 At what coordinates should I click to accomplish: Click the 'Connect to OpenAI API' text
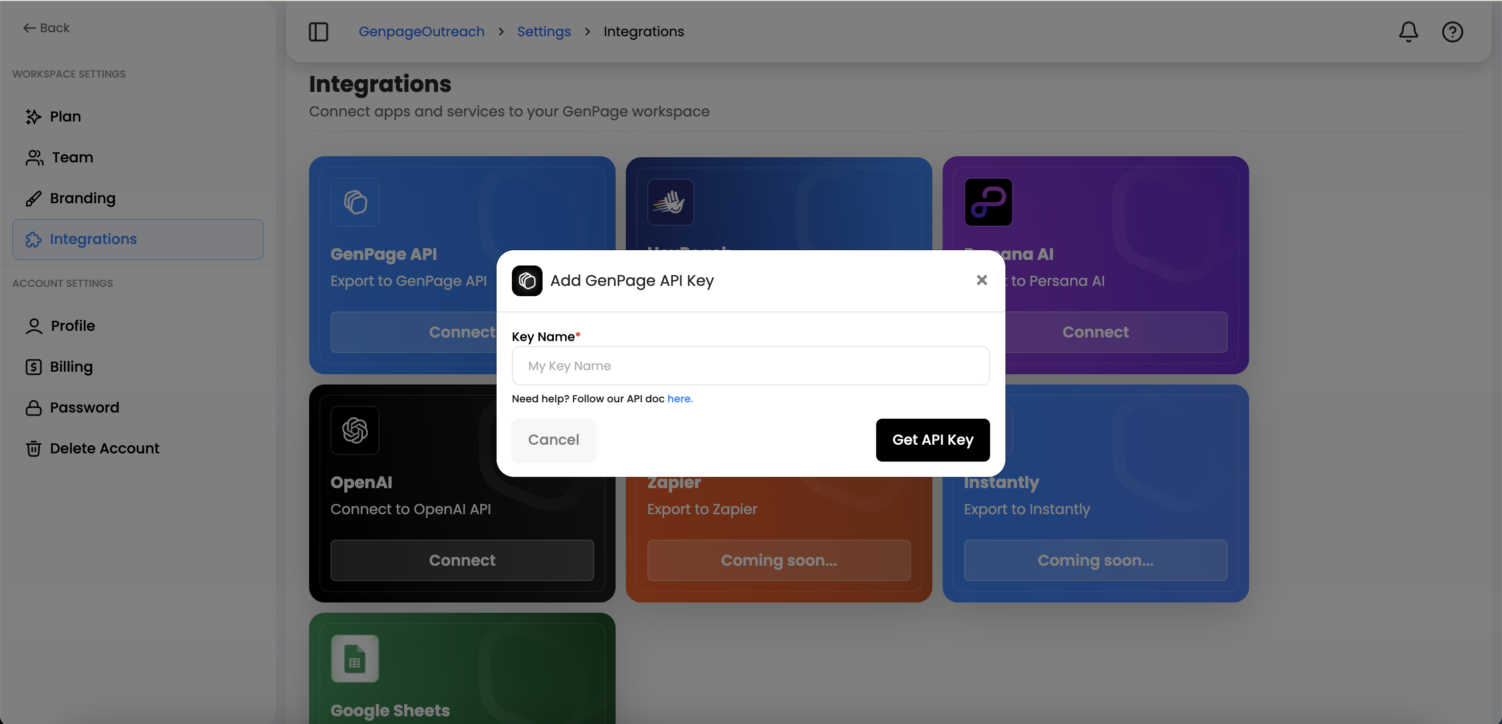(x=410, y=509)
